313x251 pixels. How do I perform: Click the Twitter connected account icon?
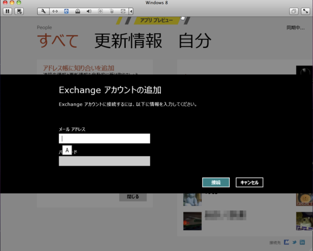coord(294,242)
